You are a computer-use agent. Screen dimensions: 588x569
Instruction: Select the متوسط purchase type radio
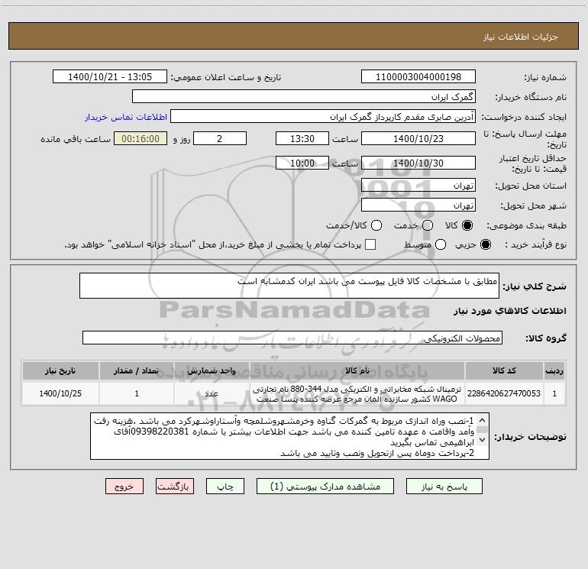pyautogui.click(x=441, y=244)
